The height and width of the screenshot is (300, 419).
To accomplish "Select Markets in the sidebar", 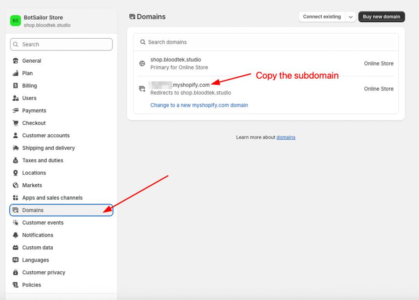I will (x=61, y=185).
